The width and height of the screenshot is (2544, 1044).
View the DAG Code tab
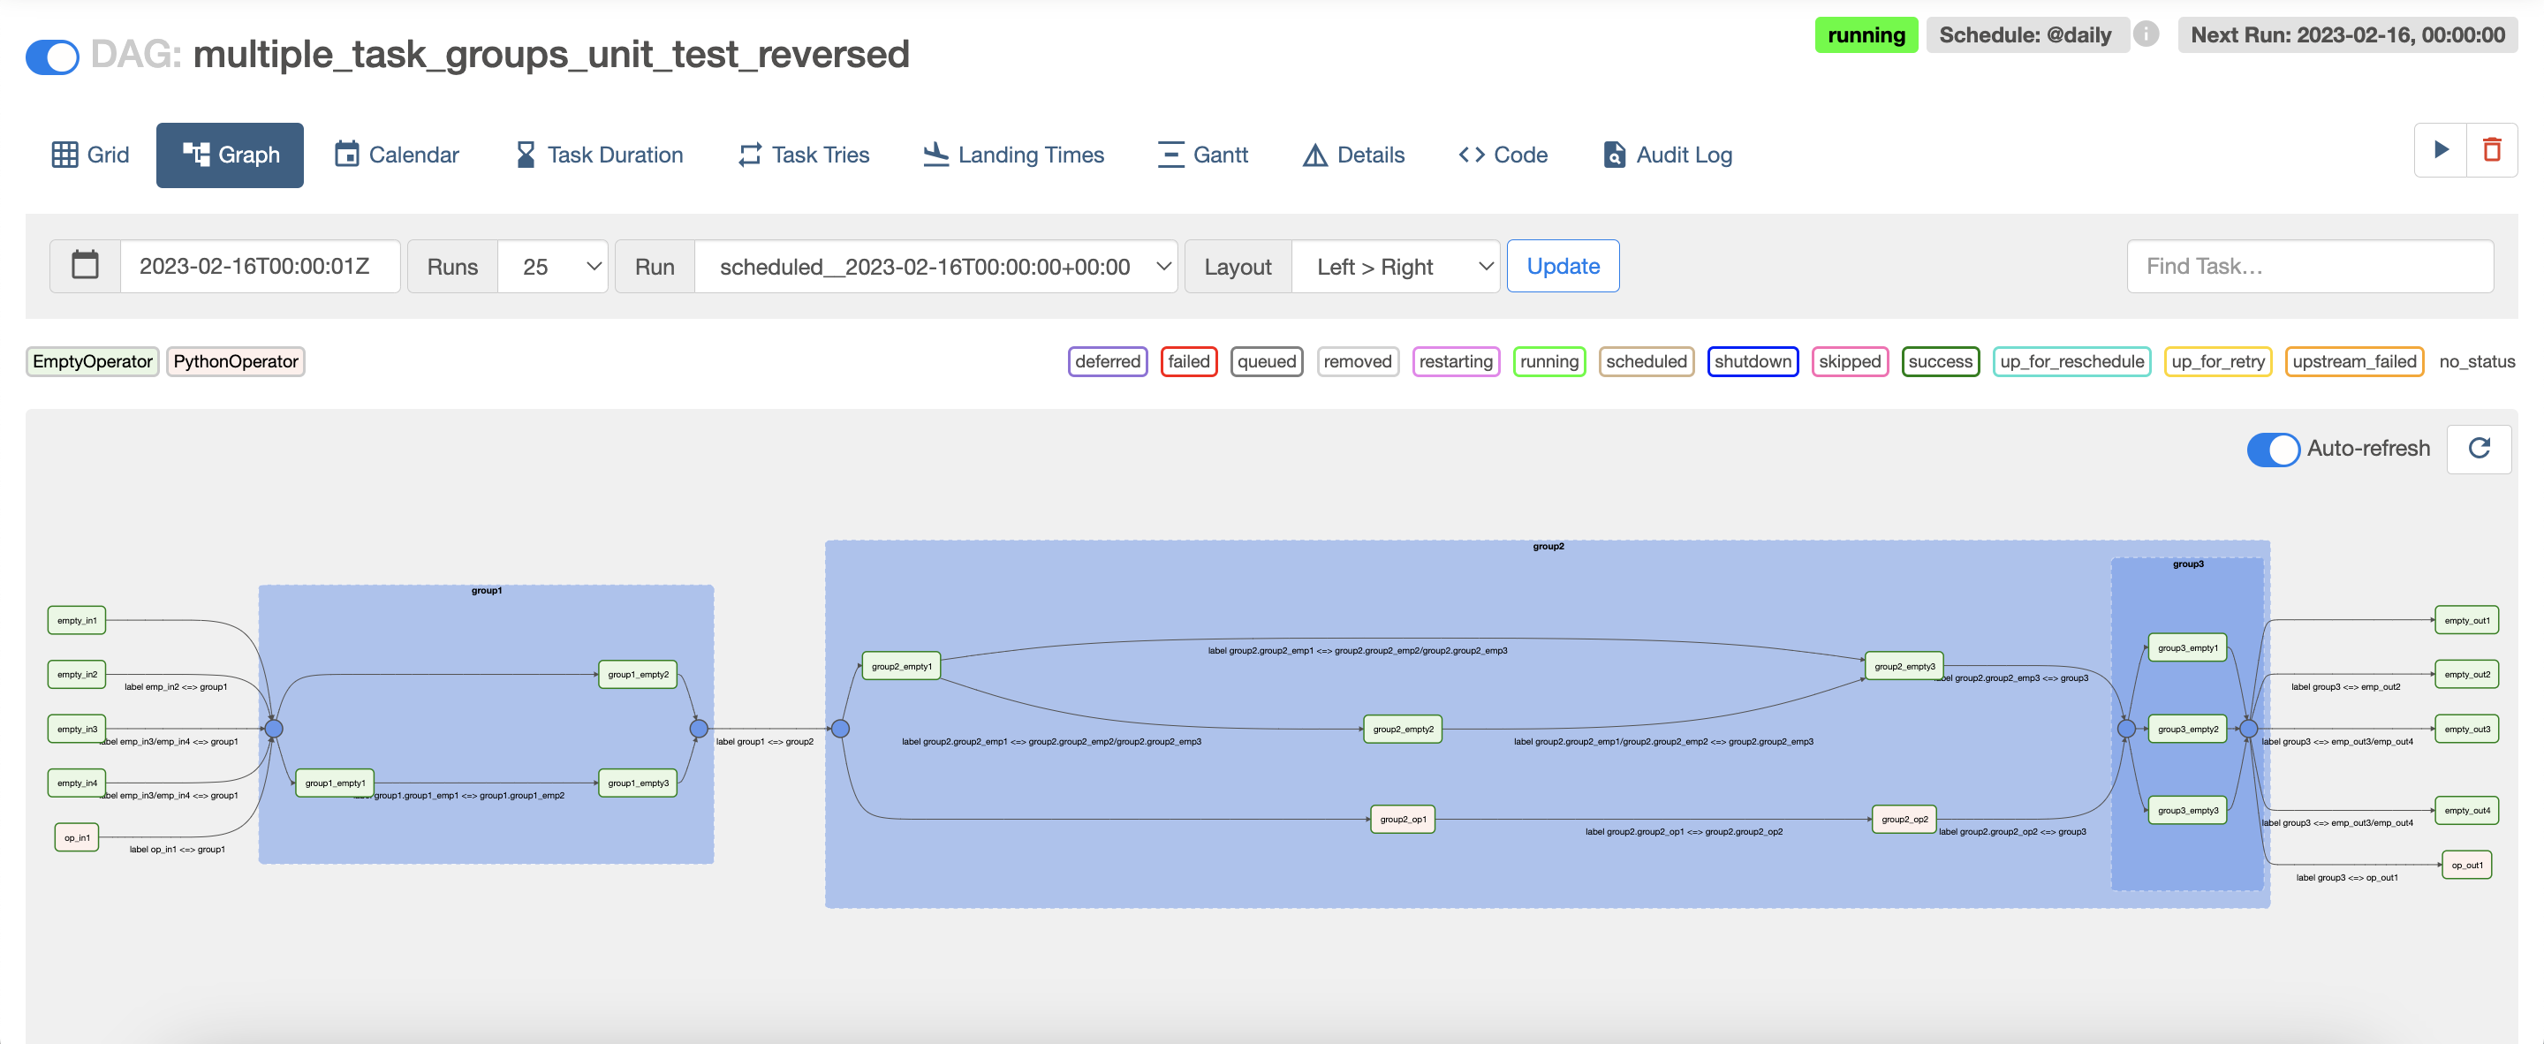[1502, 155]
